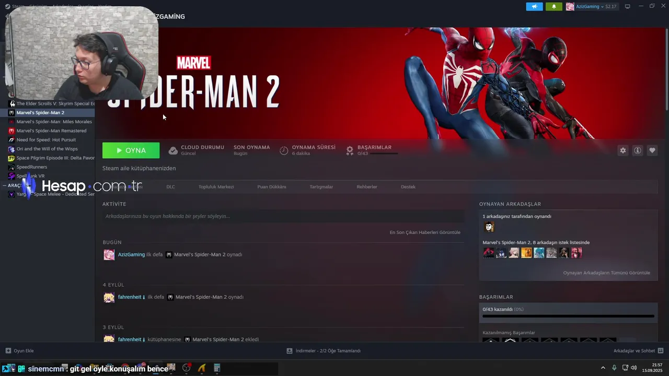The image size is (669, 376).
Task: Click the Marvel's Spider-Man 2 link in AzizGaming's activity
Action: point(200,254)
